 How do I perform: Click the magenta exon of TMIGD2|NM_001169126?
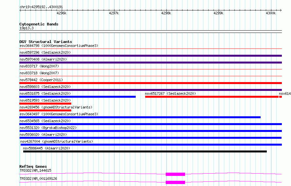pyautogui.click(x=175, y=182)
